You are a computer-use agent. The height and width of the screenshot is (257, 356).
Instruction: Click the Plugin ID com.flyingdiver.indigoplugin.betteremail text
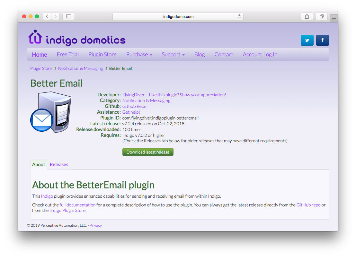coord(160,118)
